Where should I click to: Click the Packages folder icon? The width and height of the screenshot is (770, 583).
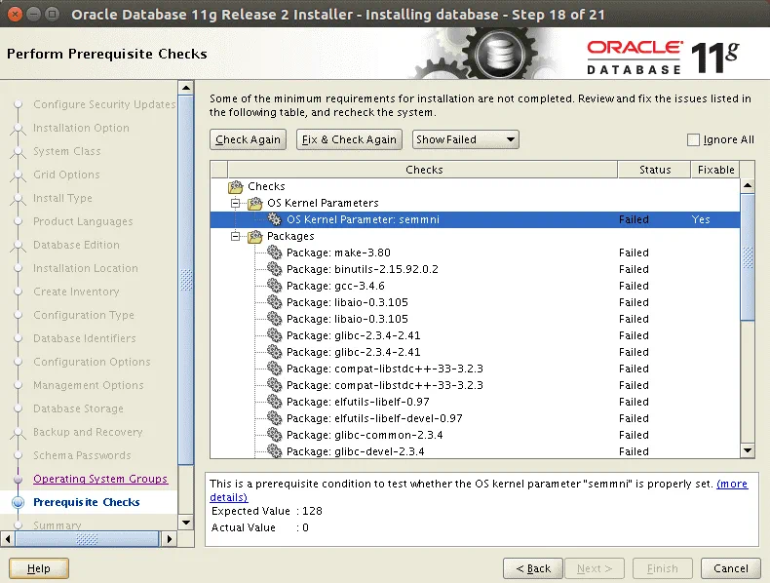pyautogui.click(x=255, y=236)
